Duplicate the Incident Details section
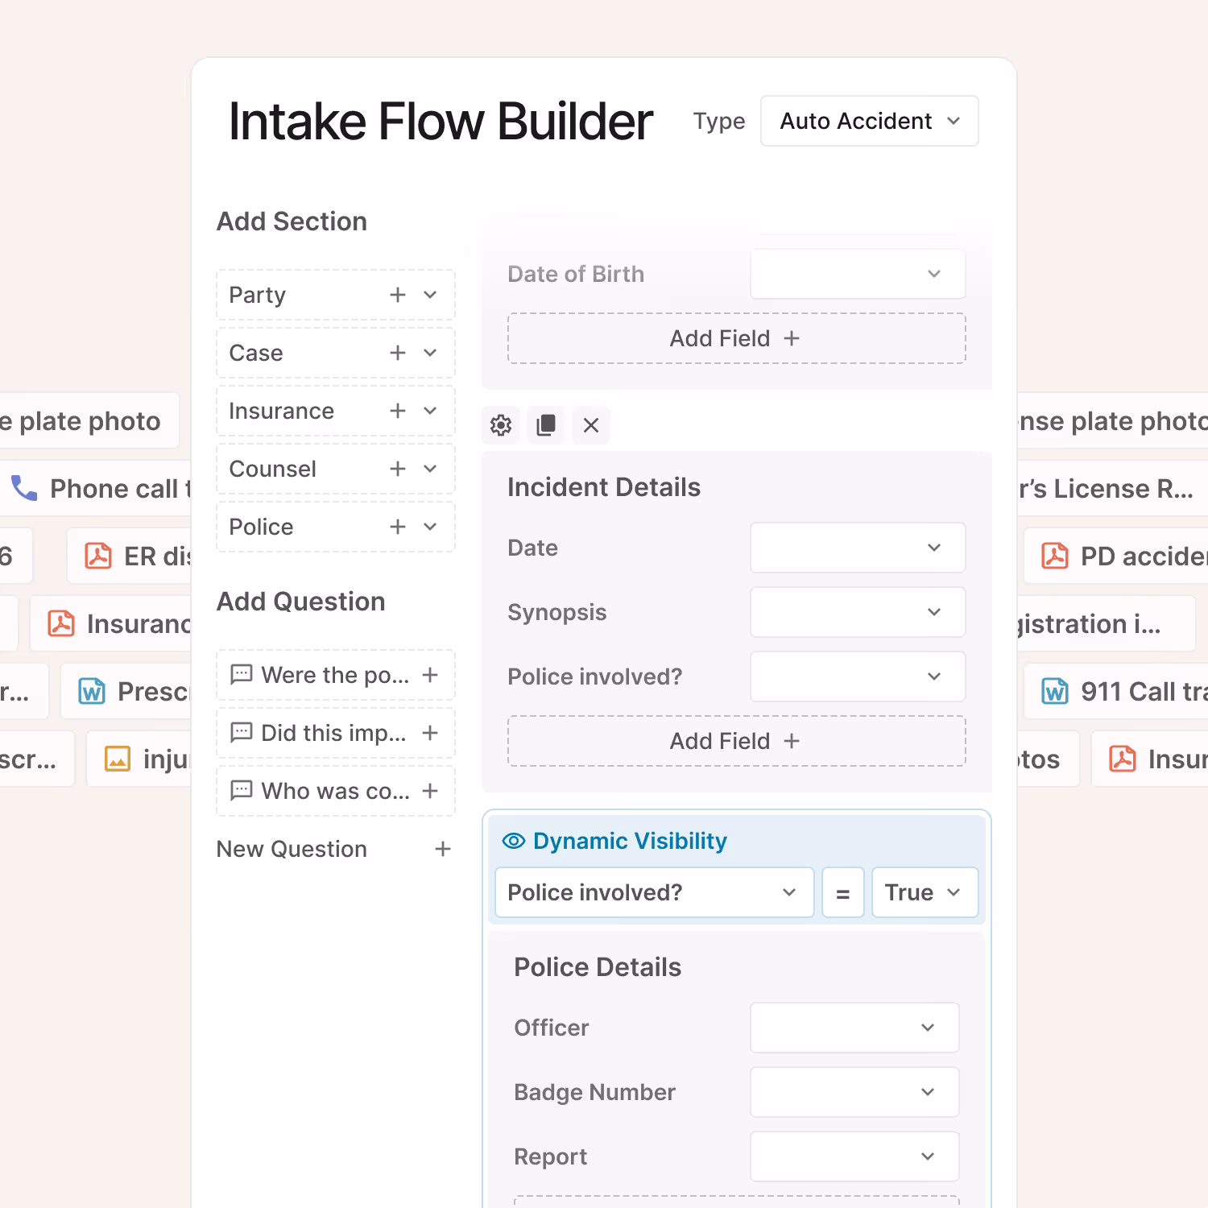1208x1208 pixels. (546, 425)
